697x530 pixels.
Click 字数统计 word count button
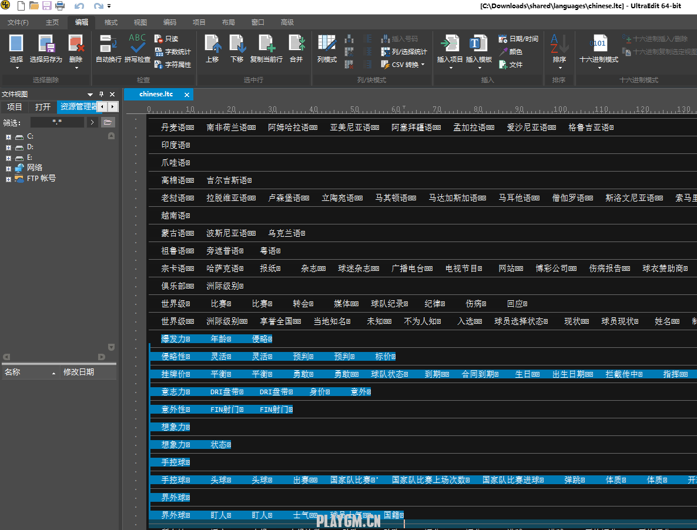tap(173, 52)
